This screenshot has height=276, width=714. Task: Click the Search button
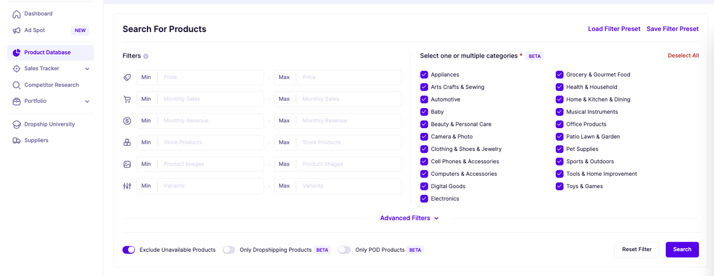682,249
